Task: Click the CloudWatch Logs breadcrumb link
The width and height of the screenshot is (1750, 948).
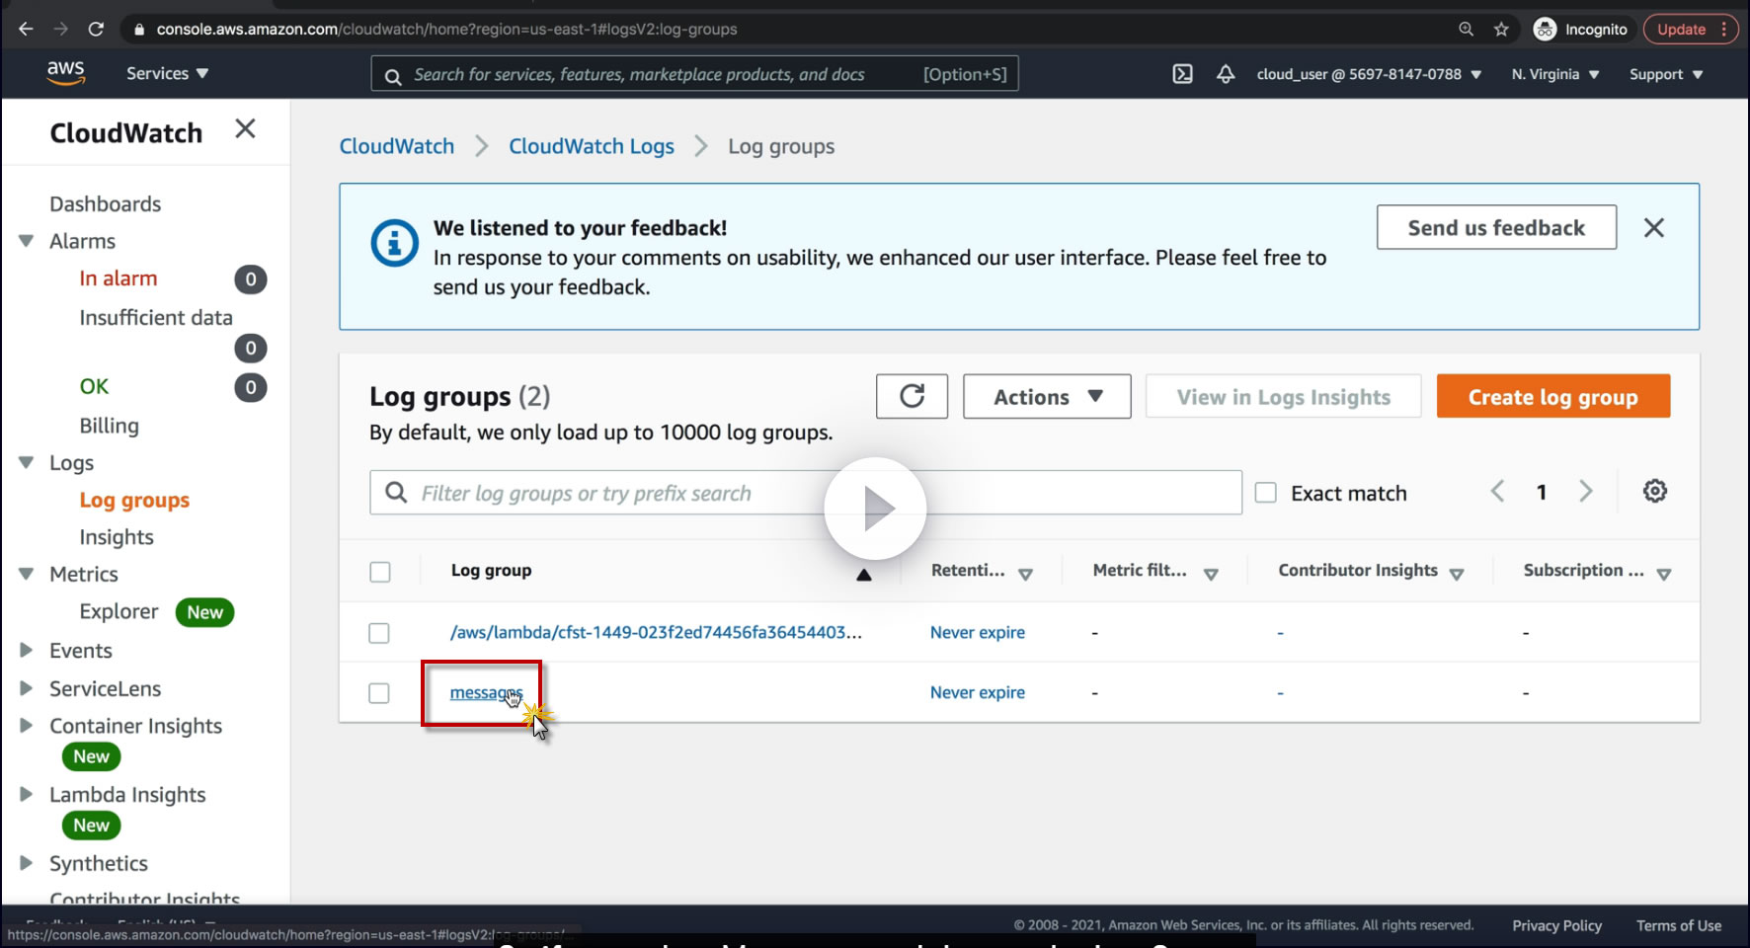Action: (592, 146)
